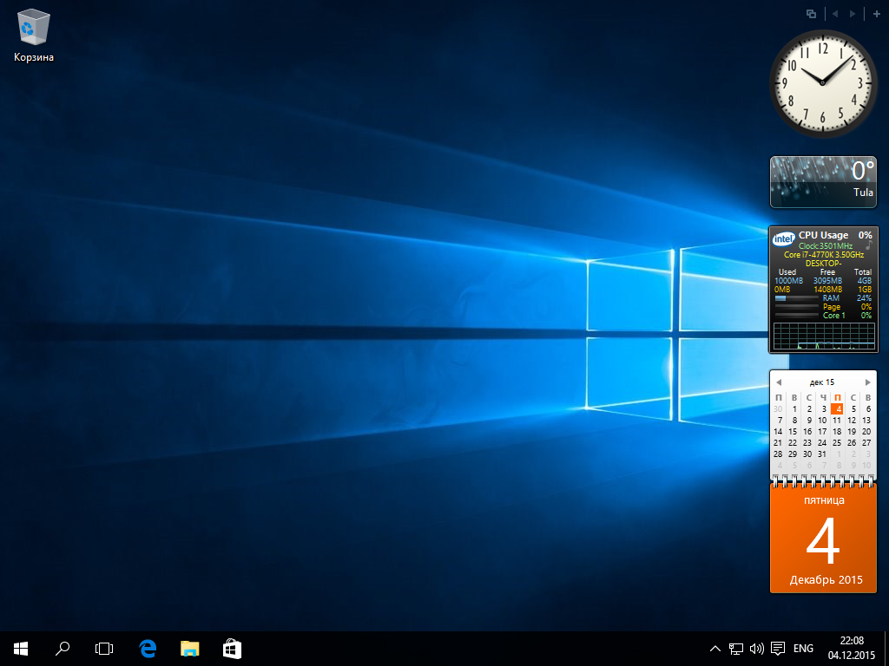Open the Tula weather gadget

823,182
